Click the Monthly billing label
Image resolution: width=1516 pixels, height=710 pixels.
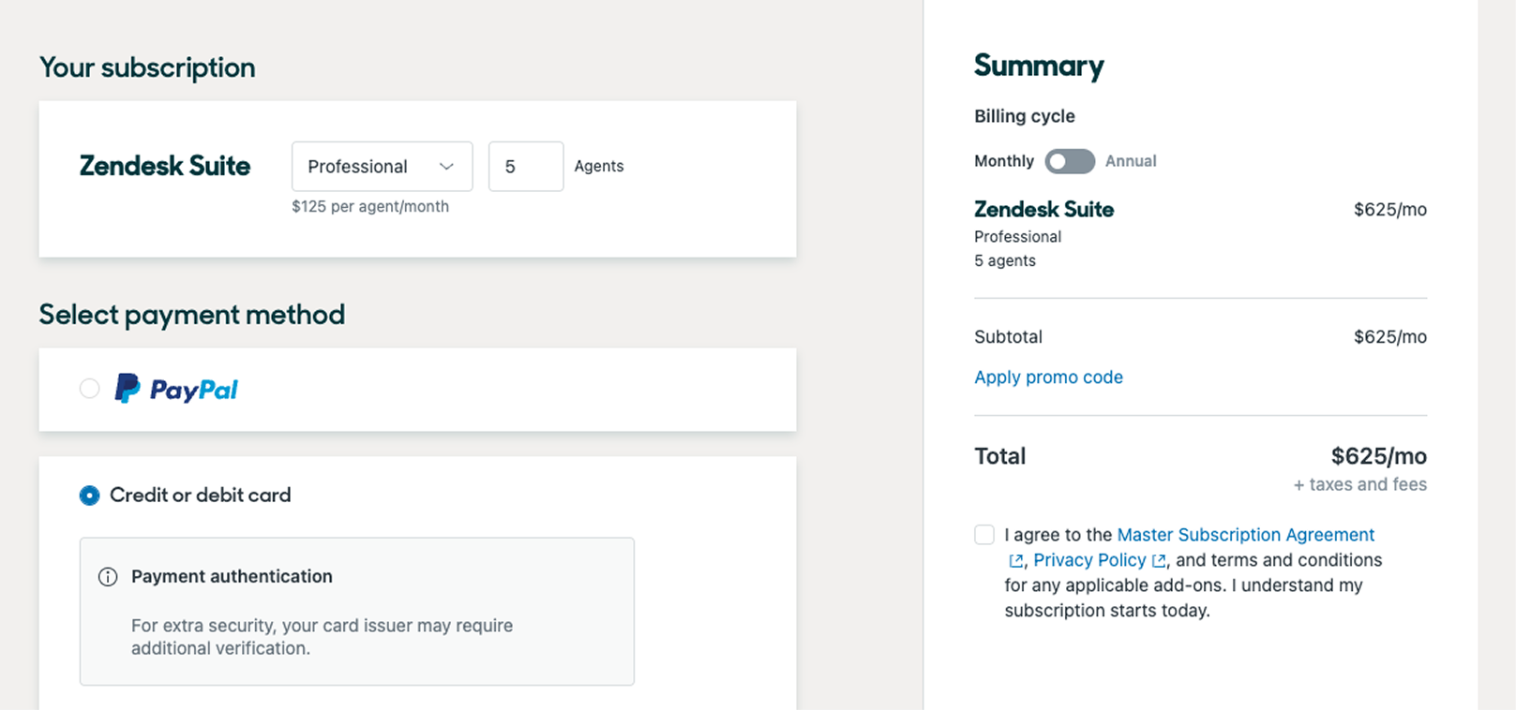(1004, 161)
